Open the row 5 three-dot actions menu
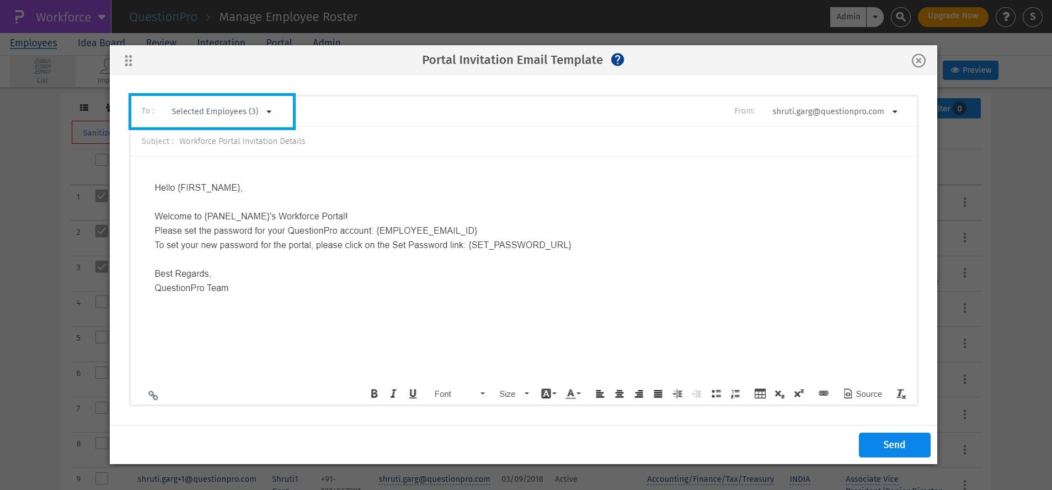Screen dimensions: 1052x490 click(x=965, y=343)
